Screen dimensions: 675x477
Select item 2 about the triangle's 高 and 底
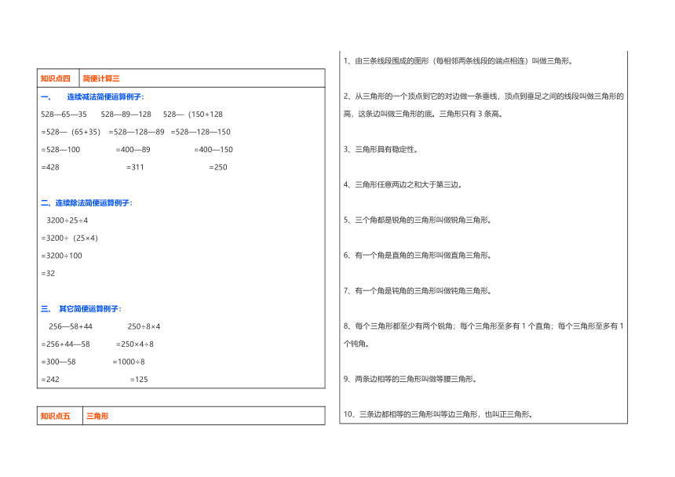(483, 105)
